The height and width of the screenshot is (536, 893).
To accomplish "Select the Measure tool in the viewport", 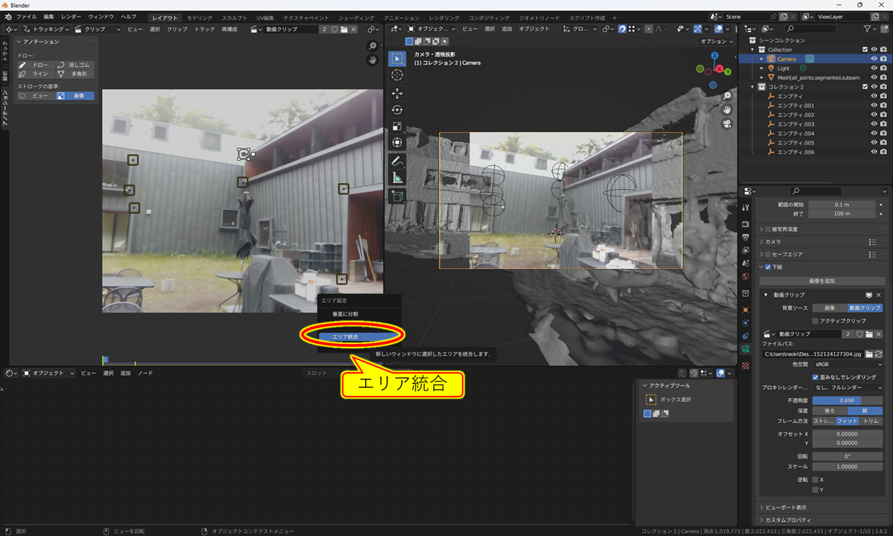I will pyautogui.click(x=397, y=178).
